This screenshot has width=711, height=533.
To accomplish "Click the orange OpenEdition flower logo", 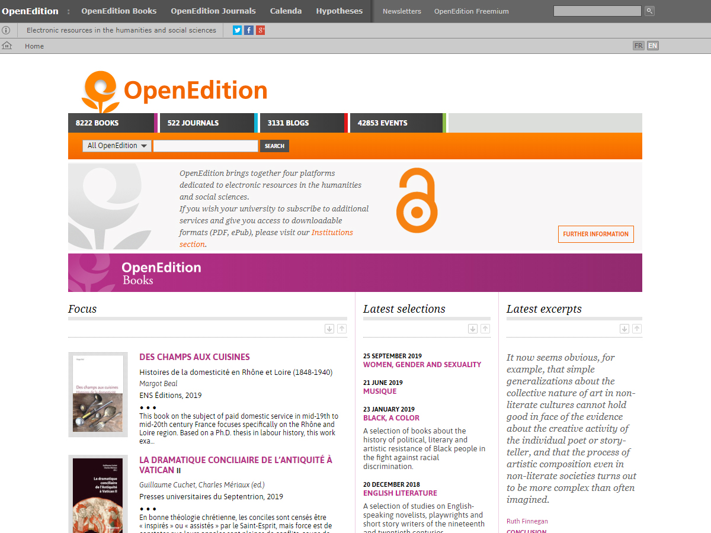I will click(100, 91).
